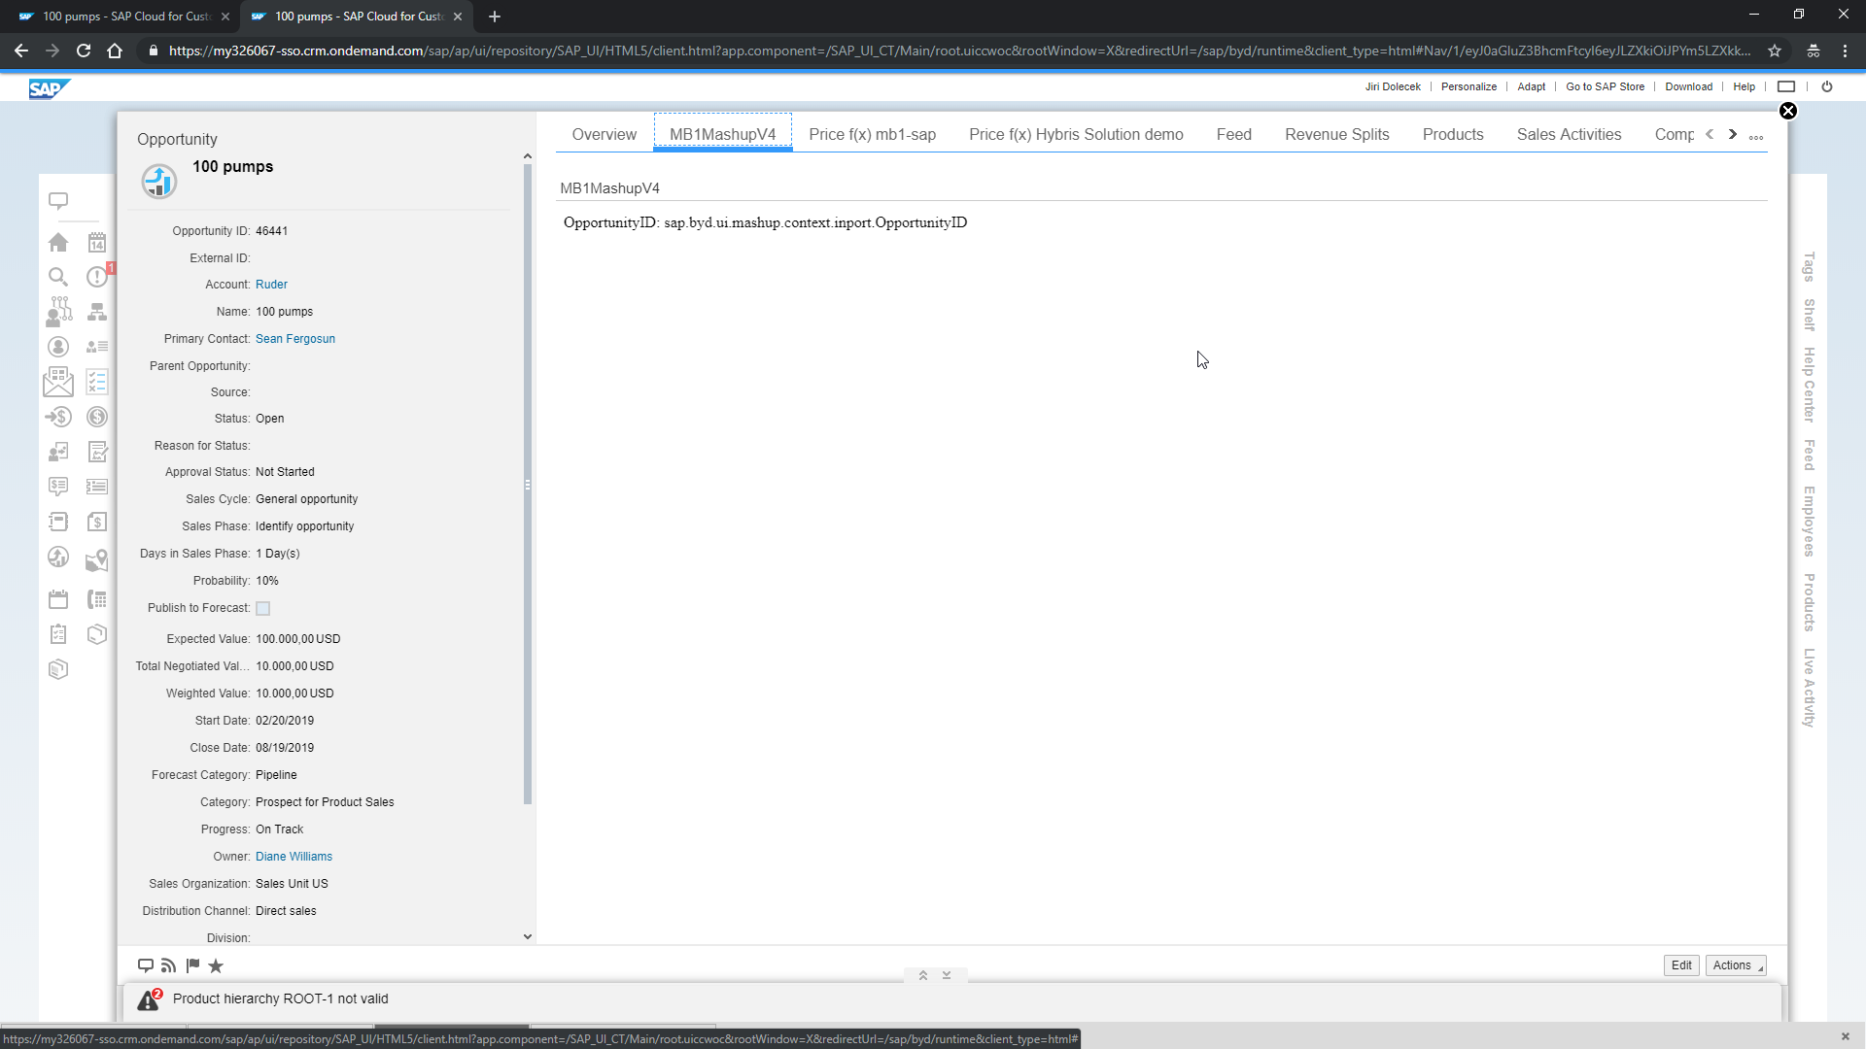Click the comment bubble icon below the opportunity panel
Image resolution: width=1866 pixels, height=1049 pixels.
point(146,965)
